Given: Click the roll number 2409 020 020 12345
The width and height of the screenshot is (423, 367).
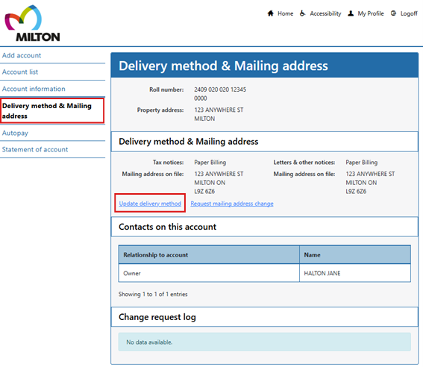Looking at the screenshot, I should click(220, 93).
